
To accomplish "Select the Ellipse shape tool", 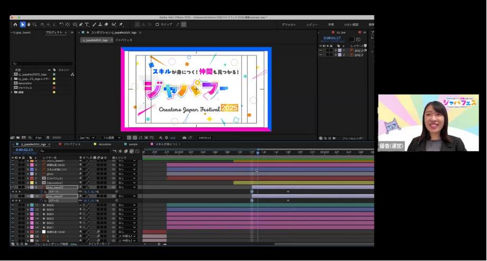I will tap(75, 24).
